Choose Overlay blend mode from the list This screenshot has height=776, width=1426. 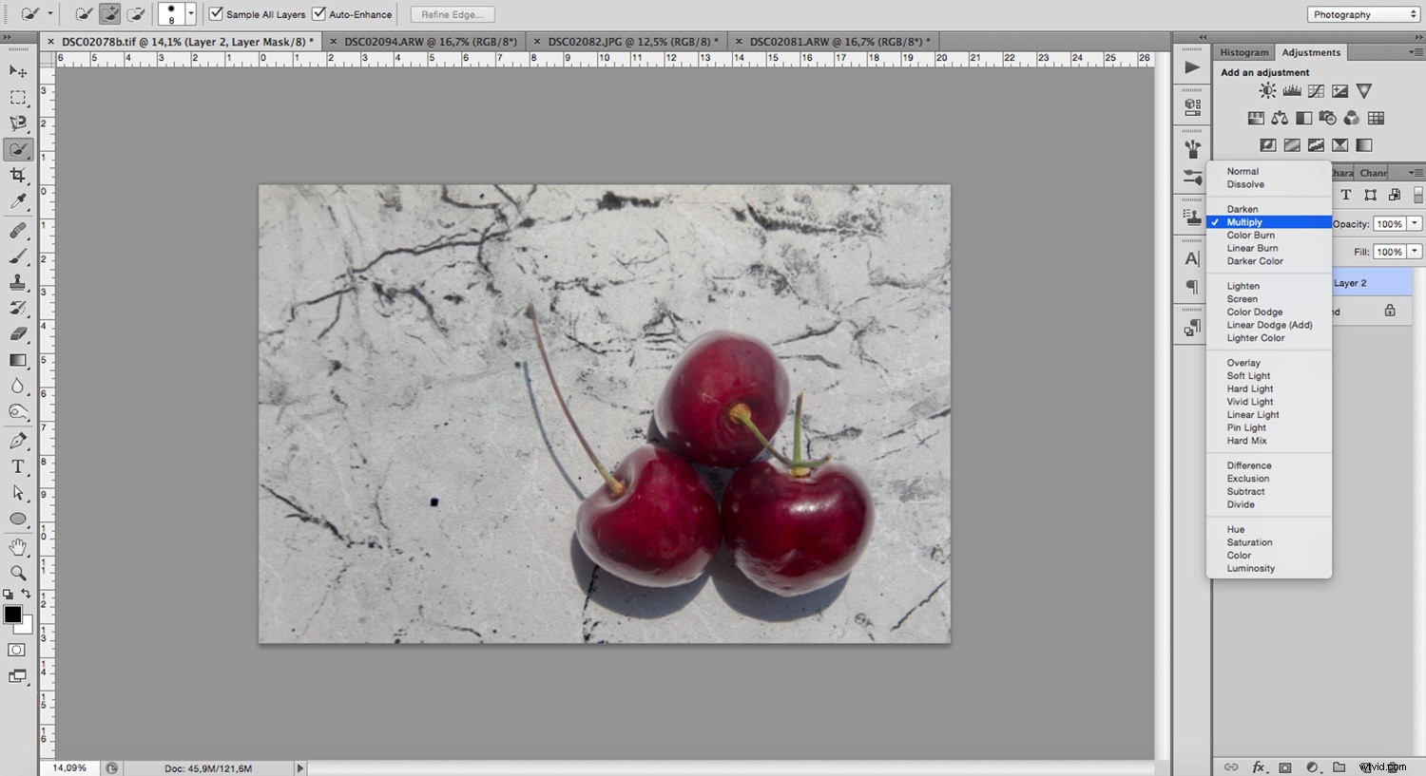[x=1243, y=362]
